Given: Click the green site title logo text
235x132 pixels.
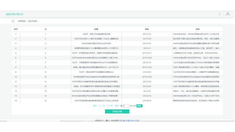Looking at the screenshot, I should (15, 14).
